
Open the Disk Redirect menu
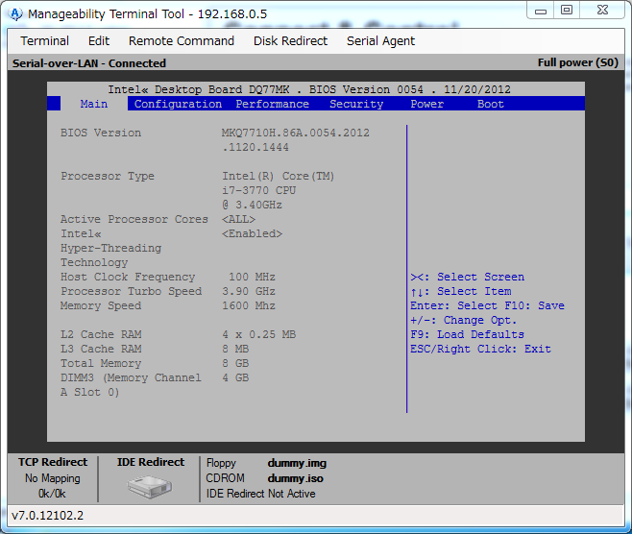coord(290,41)
